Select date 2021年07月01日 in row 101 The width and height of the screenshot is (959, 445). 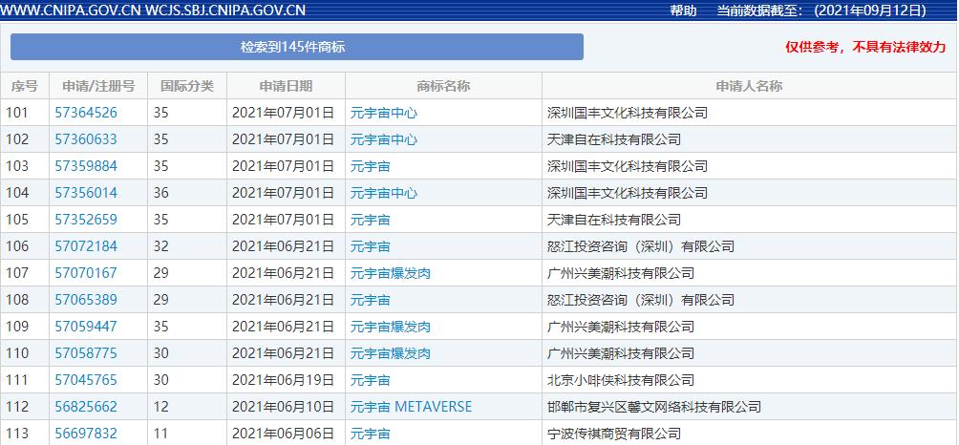[x=283, y=113]
